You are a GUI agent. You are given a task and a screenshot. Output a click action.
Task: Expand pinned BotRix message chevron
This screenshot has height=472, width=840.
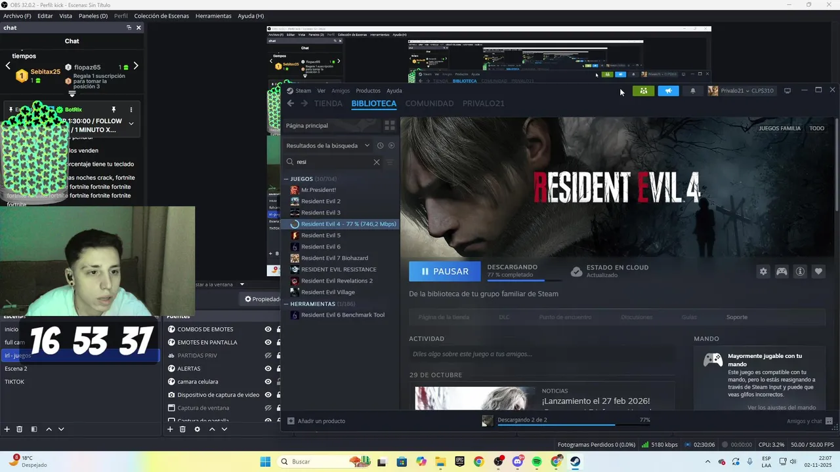(131, 123)
